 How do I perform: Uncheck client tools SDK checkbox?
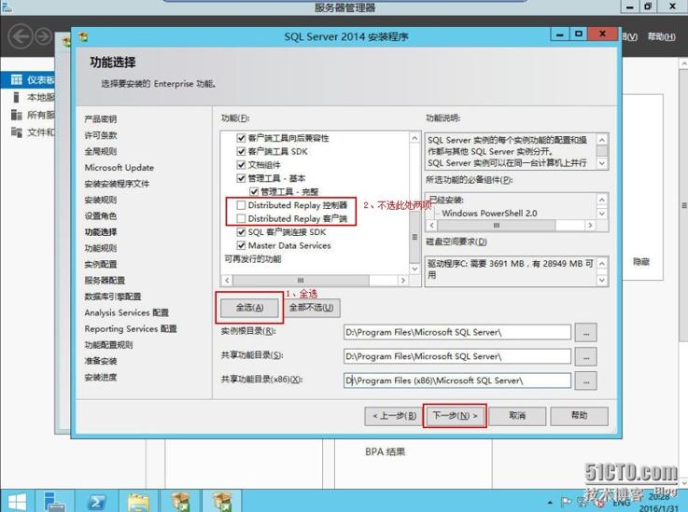click(241, 152)
